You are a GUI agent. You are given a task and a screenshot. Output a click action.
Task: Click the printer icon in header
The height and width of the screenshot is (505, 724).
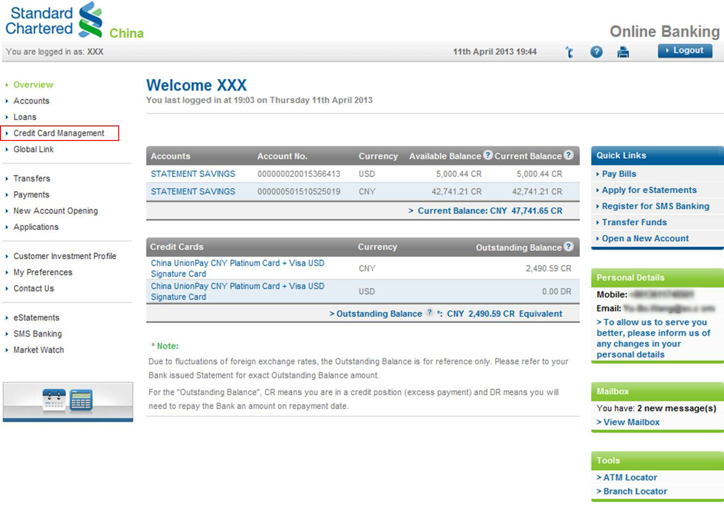tap(623, 52)
